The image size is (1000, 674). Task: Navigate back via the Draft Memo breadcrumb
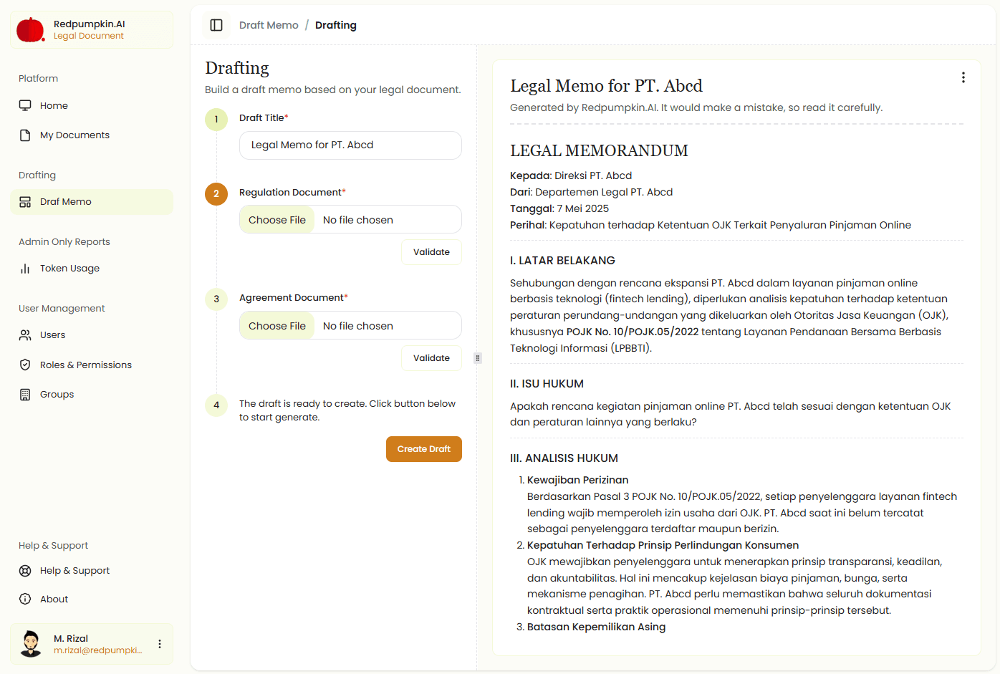coord(269,25)
